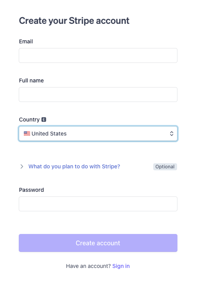
Task: Click the Full name label
Action: pyautogui.click(x=31, y=80)
